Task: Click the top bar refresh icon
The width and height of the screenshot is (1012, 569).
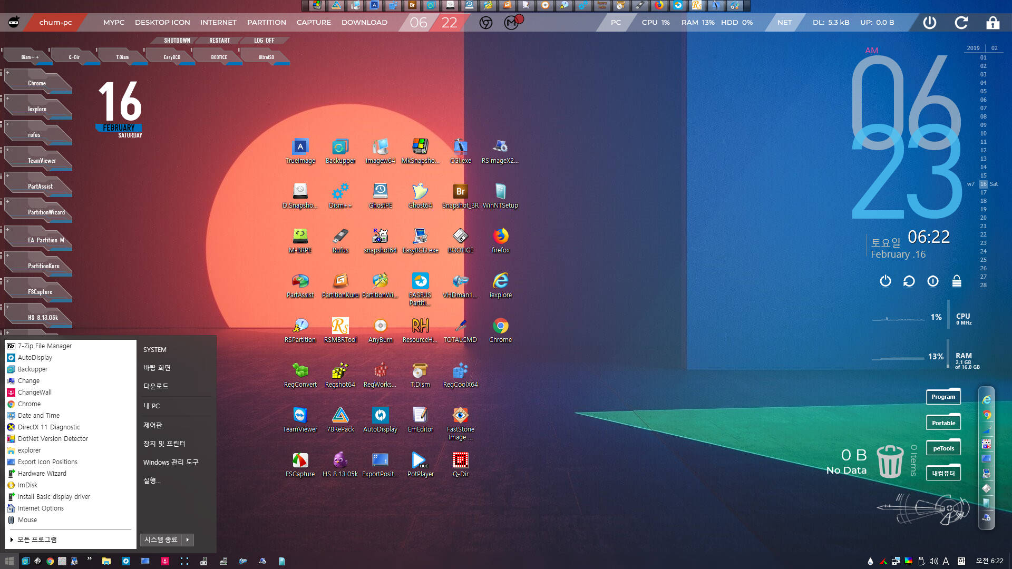Action: 961,22
